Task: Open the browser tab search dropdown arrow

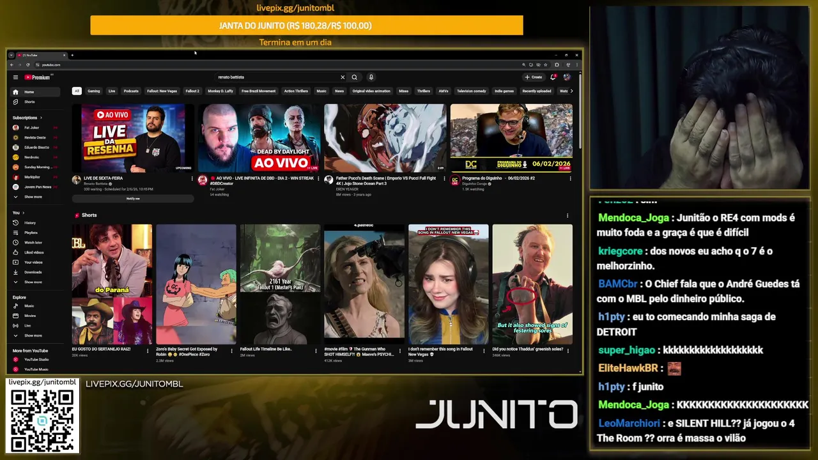Action: pos(12,56)
